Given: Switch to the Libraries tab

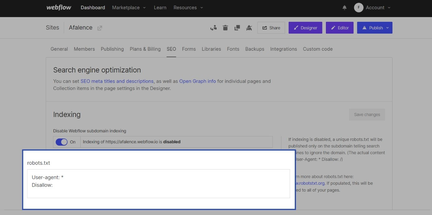Looking at the screenshot, I should point(211,49).
